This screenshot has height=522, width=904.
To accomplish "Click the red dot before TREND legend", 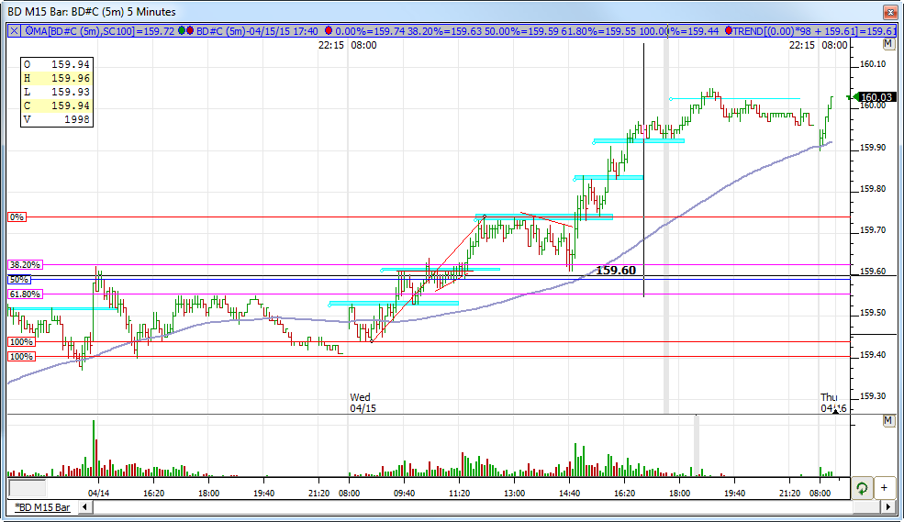I will 728,31.
